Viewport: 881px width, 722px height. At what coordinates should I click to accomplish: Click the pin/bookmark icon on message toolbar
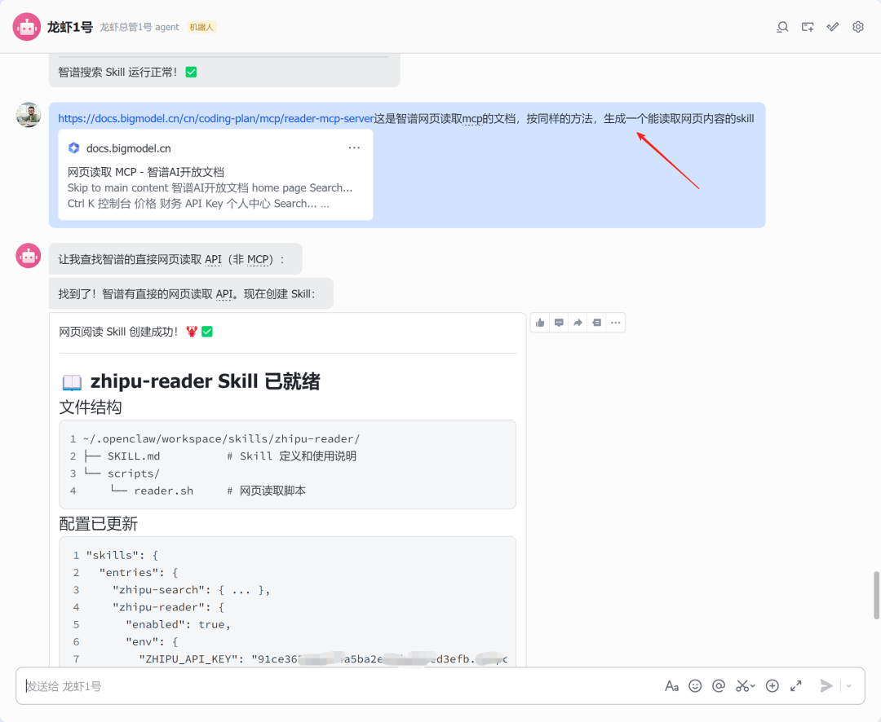596,323
